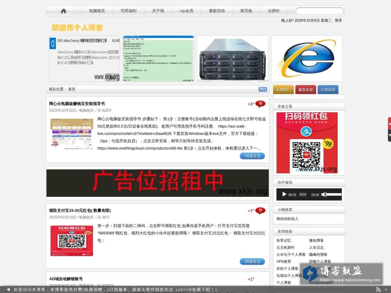Open friend link 郑晓个人博客
The height and width of the screenshot is (293, 391).
320,262
